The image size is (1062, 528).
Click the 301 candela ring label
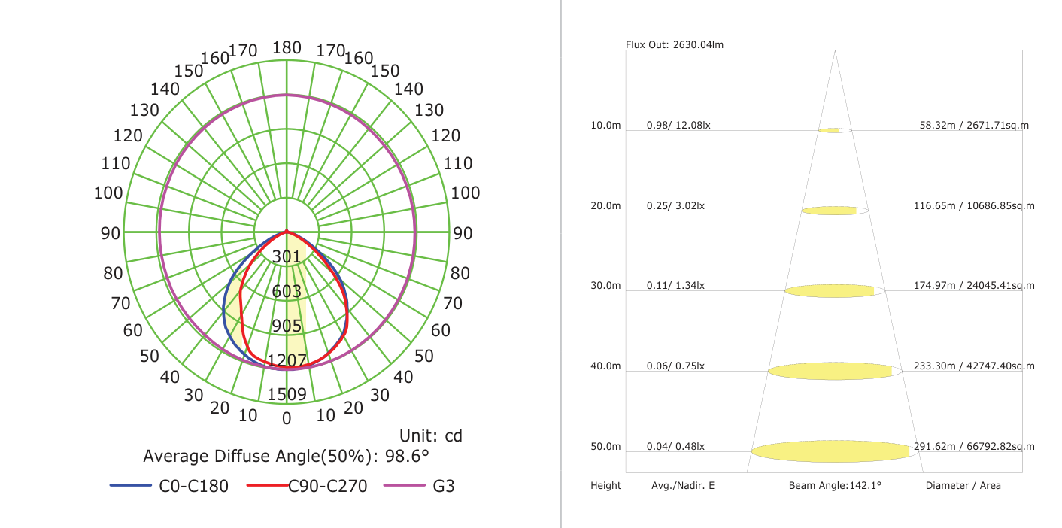click(287, 257)
